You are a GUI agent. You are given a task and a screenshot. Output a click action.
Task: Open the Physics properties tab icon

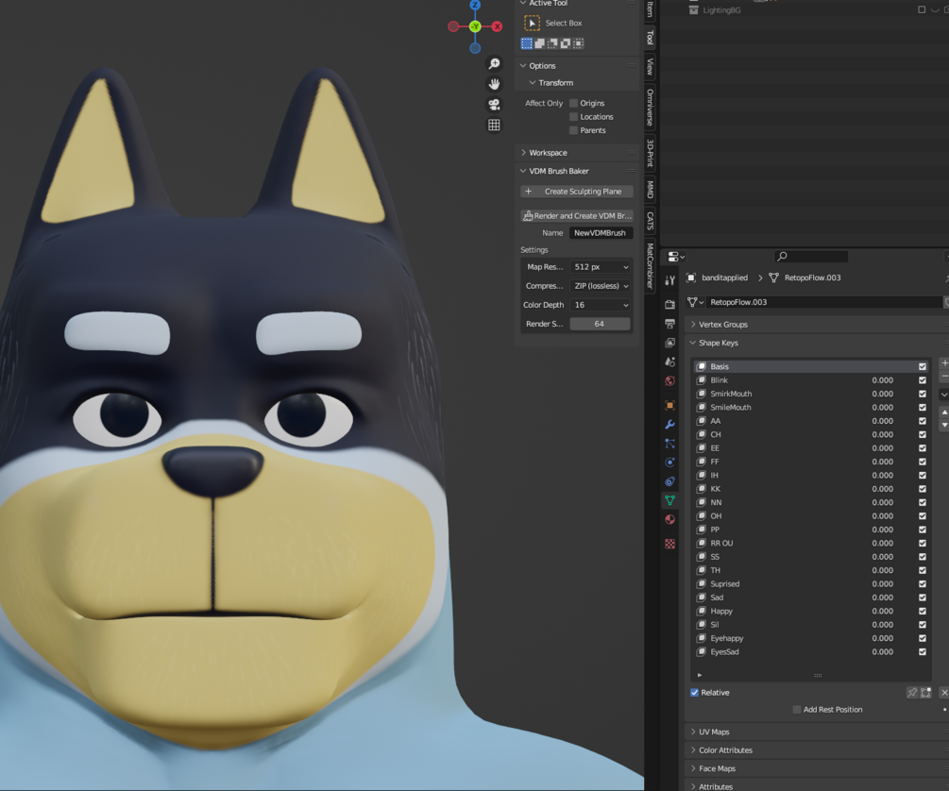pos(670,463)
